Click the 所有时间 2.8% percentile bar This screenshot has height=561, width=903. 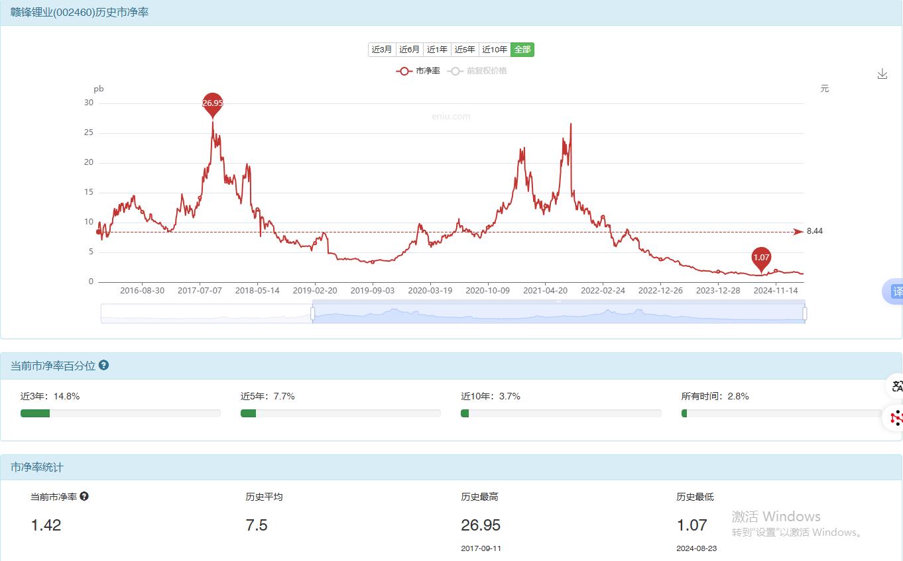(x=782, y=413)
